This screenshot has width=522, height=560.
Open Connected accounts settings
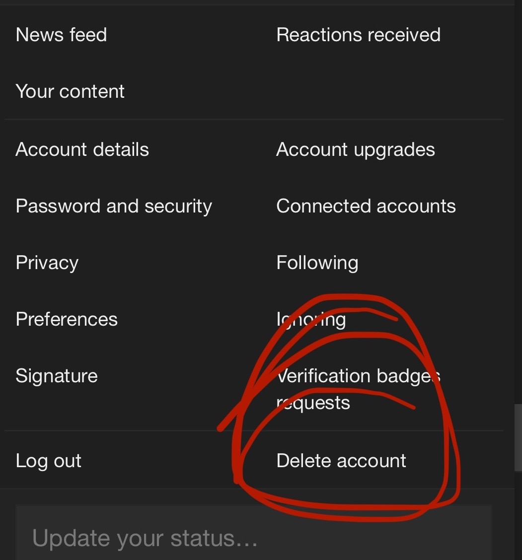tap(366, 206)
